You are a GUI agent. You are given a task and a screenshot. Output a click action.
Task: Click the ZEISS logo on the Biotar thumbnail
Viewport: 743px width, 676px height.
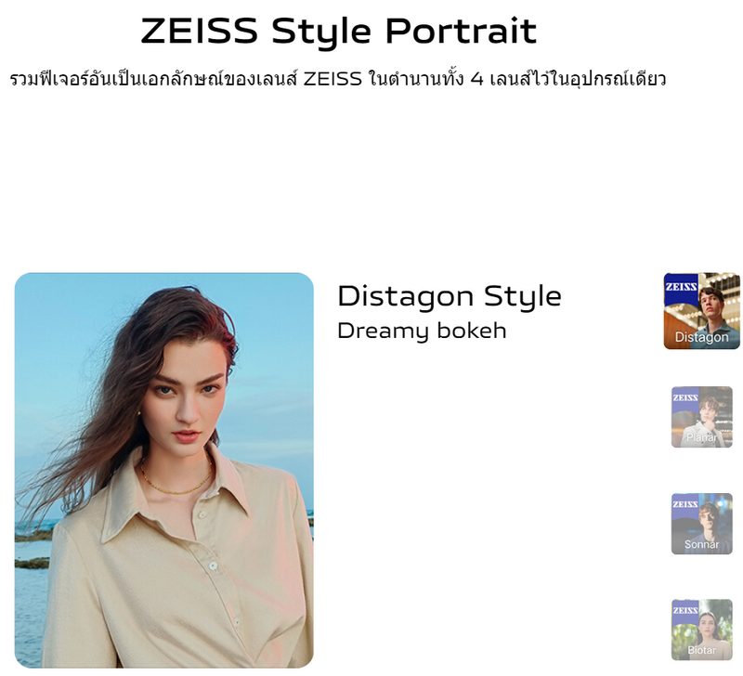pos(685,611)
